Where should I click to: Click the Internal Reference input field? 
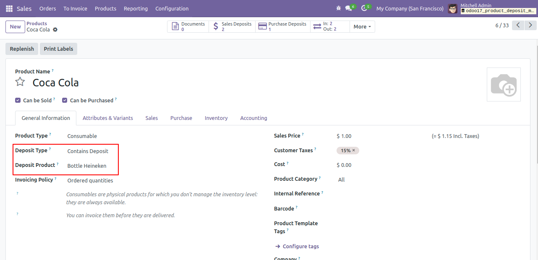[x=428, y=194]
